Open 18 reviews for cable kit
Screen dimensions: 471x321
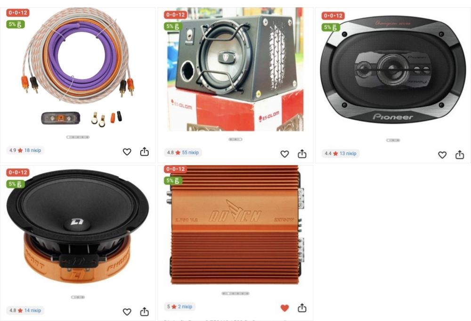[32, 150]
